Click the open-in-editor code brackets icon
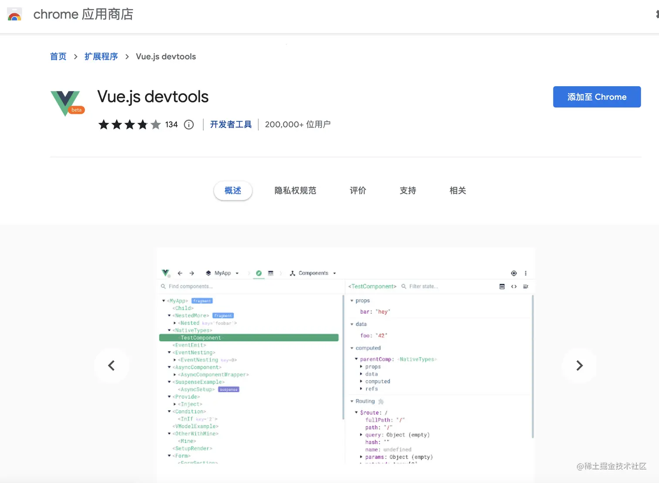 514,286
